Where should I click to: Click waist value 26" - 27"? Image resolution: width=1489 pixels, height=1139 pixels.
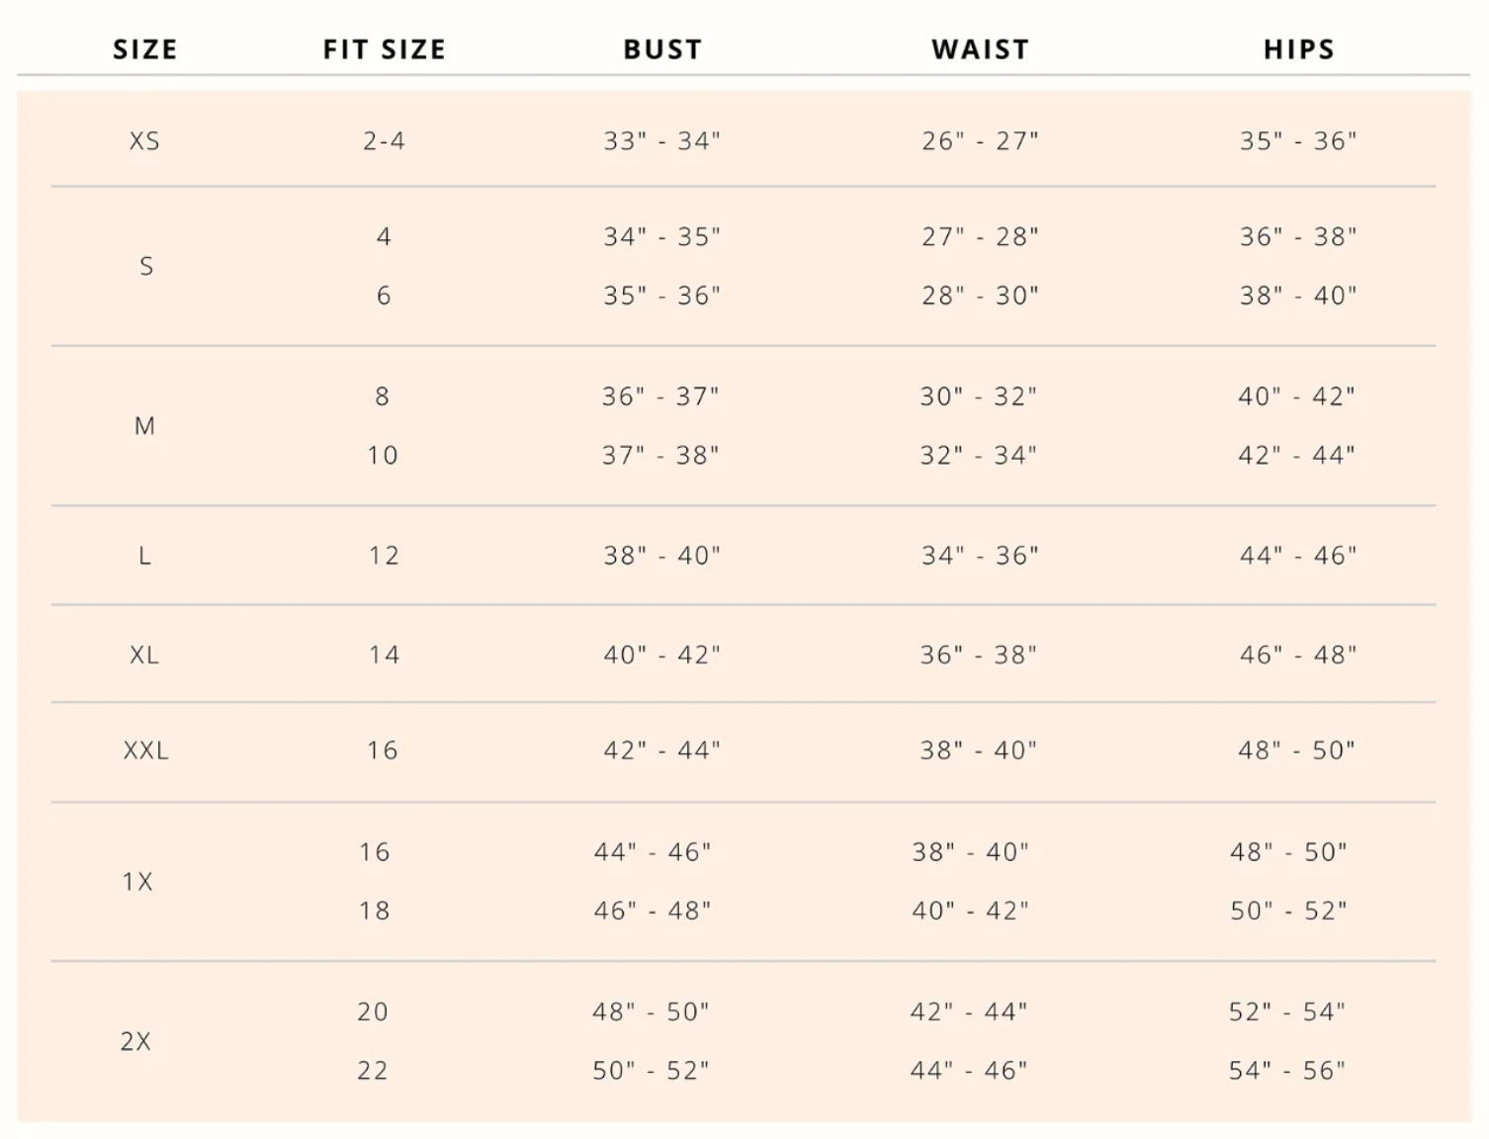click(980, 141)
